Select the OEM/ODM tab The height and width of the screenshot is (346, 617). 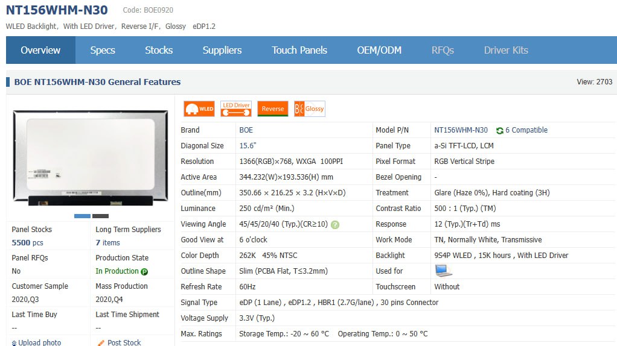pos(379,50)
